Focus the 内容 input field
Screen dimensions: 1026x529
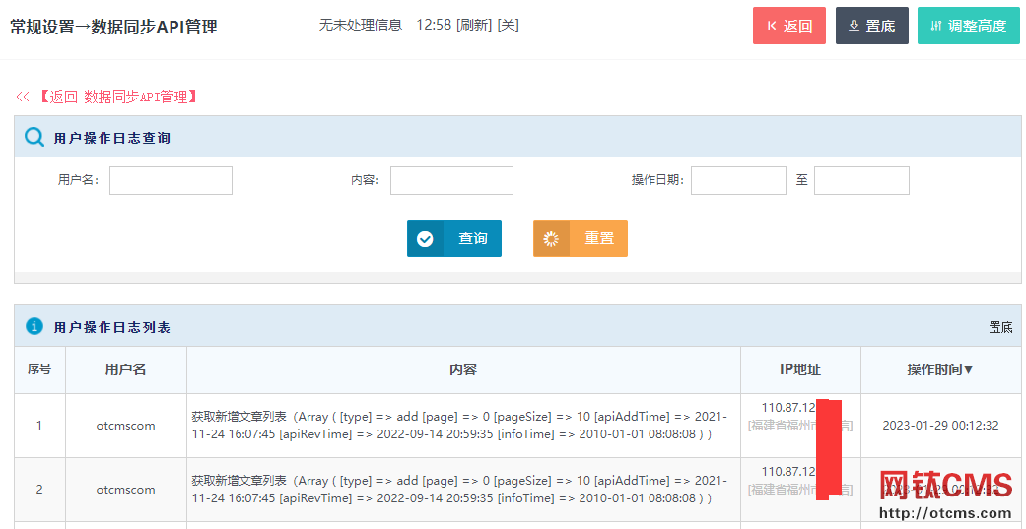click(451, 181)
